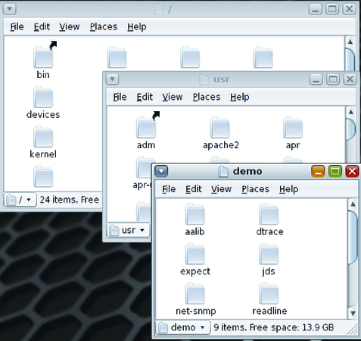Close the demo window
Image resolution: width=361 pixels, height=341 pixels.
pos(352,172)
